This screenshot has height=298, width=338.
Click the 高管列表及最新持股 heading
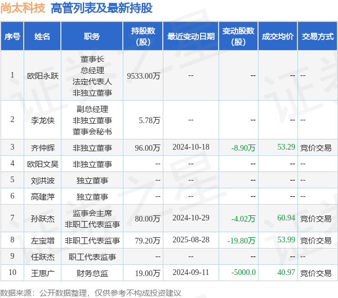101,8
